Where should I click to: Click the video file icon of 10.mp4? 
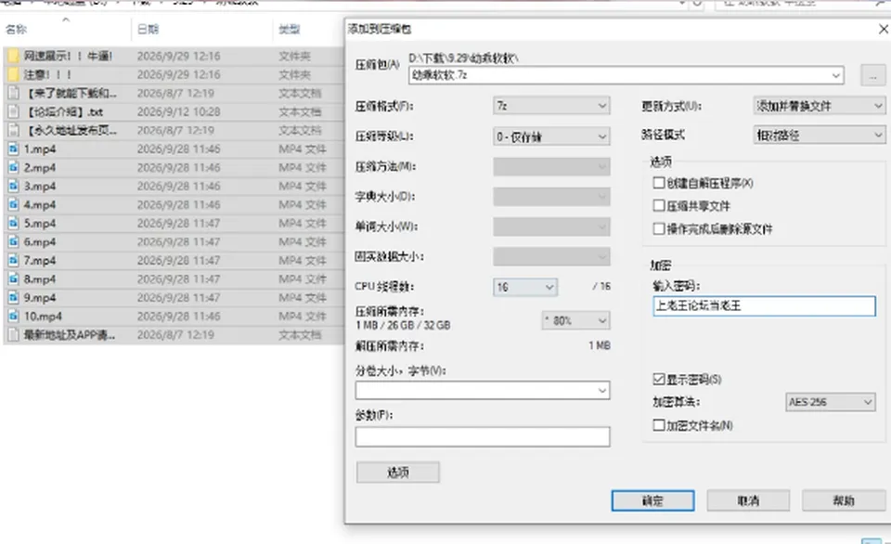pos(14,316)
